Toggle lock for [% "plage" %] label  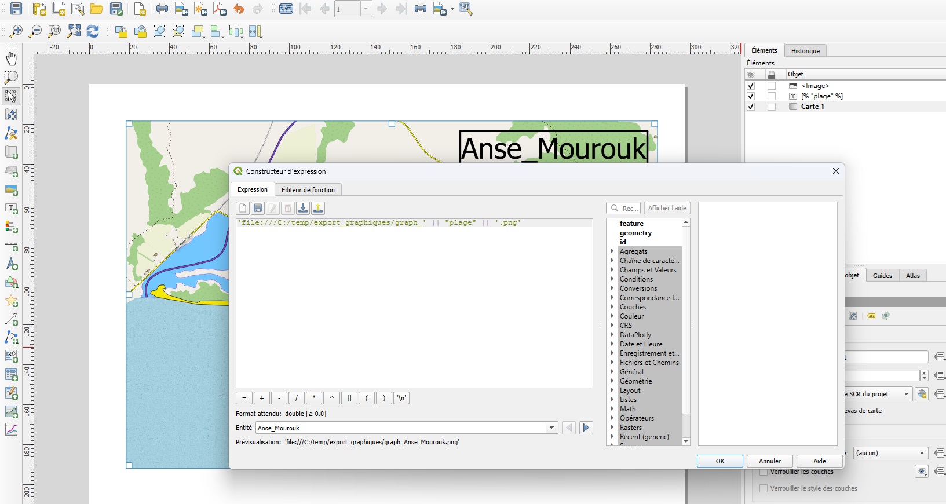[x=772, y=96]
